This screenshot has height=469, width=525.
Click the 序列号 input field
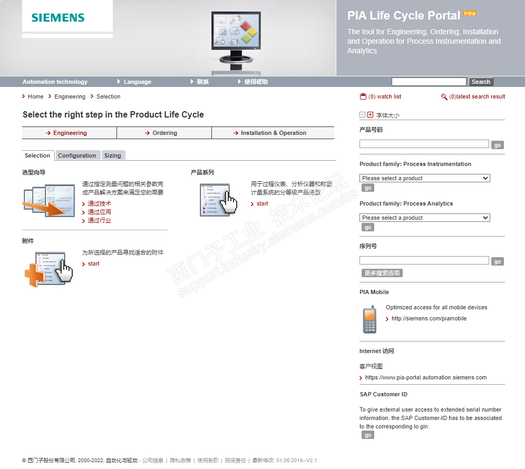424,260
